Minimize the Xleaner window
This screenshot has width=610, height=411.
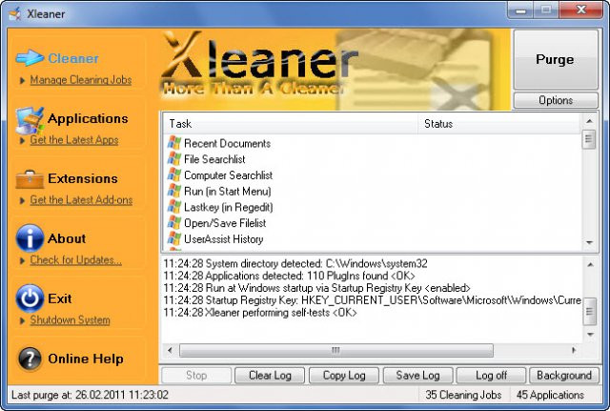point(521,10)
